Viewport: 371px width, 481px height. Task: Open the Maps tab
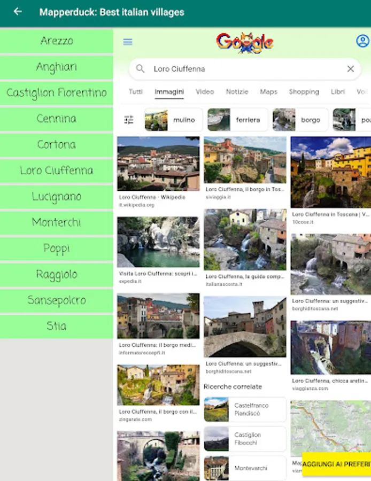(268, 92)
